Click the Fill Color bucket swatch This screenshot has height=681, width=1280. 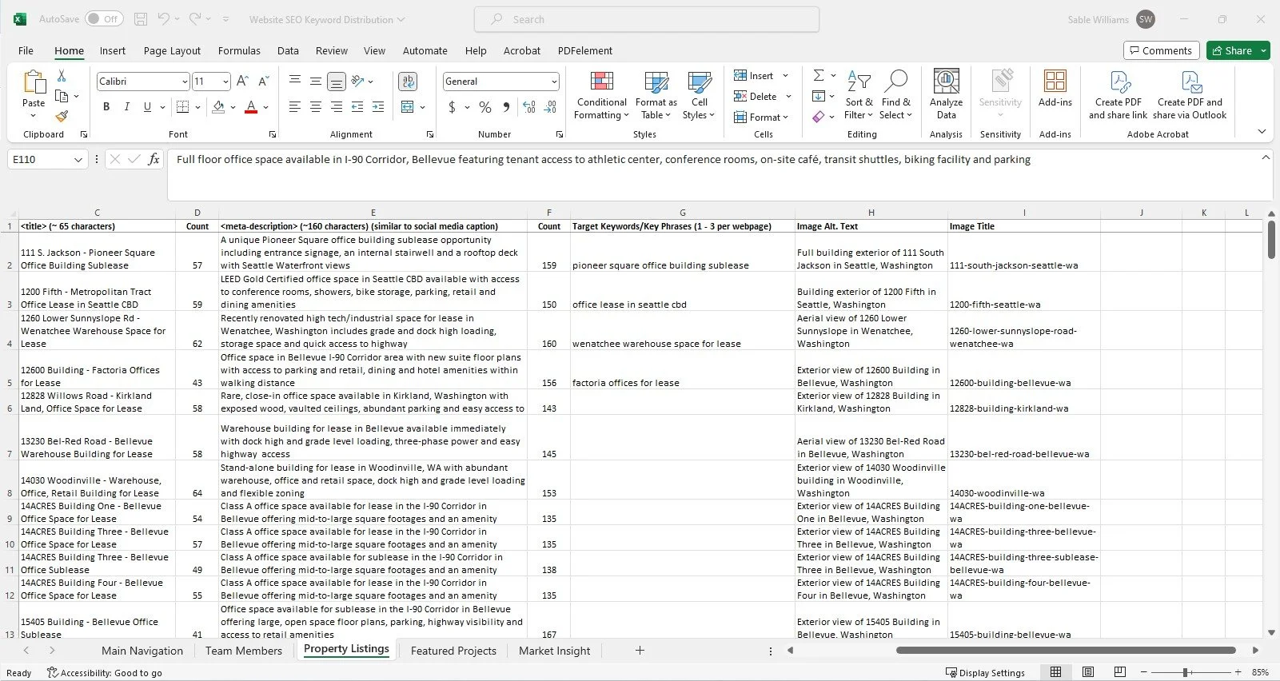[218, 107]
